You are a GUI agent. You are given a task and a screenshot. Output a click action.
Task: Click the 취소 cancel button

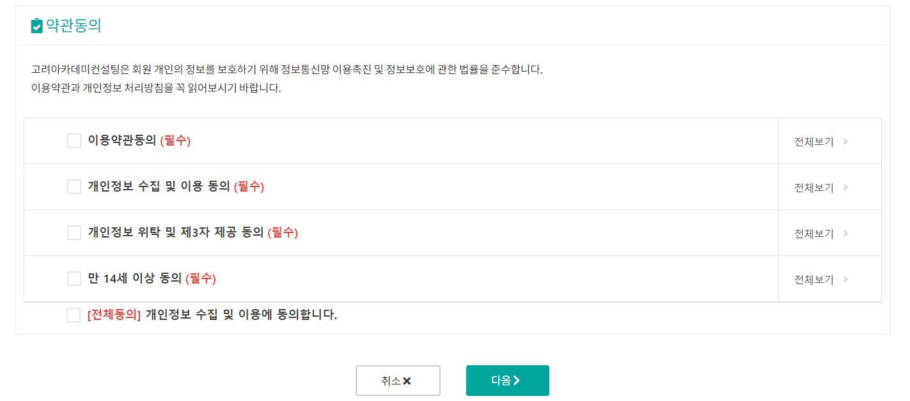[398, 379]
